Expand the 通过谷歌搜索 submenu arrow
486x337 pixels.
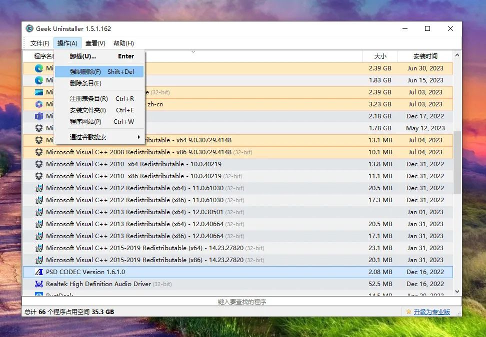tap(138, 137)
